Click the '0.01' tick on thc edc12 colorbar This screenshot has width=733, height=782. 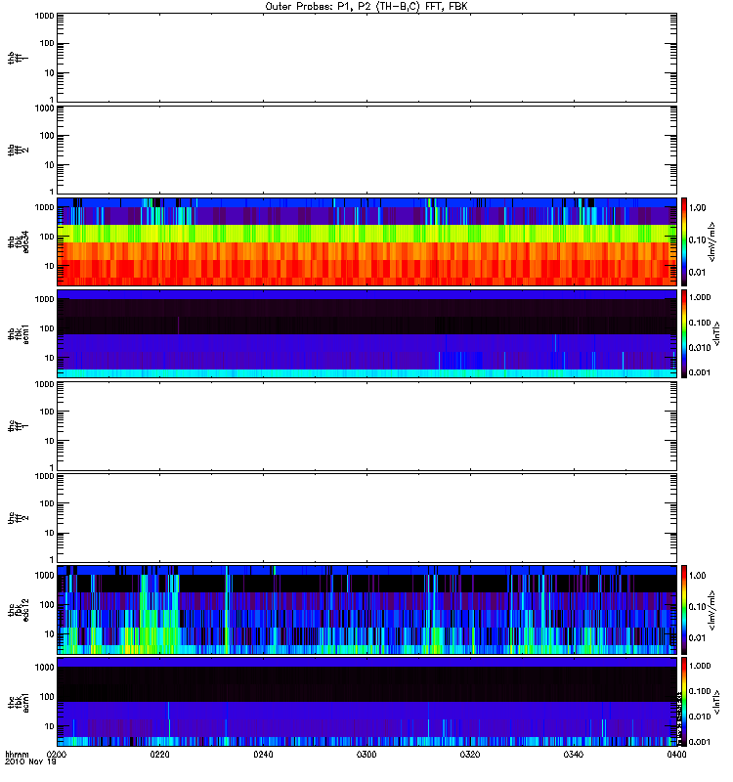click(x=698, y=638)
